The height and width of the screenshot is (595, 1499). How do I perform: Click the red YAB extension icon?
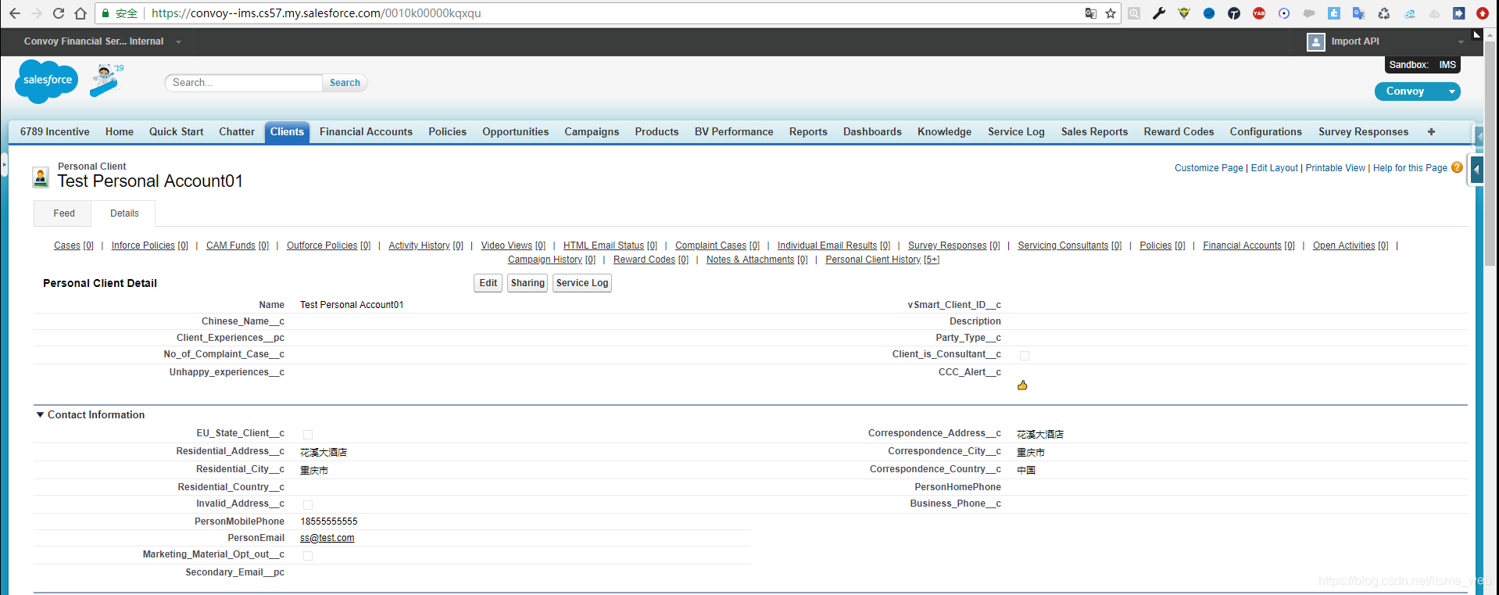1259,13
